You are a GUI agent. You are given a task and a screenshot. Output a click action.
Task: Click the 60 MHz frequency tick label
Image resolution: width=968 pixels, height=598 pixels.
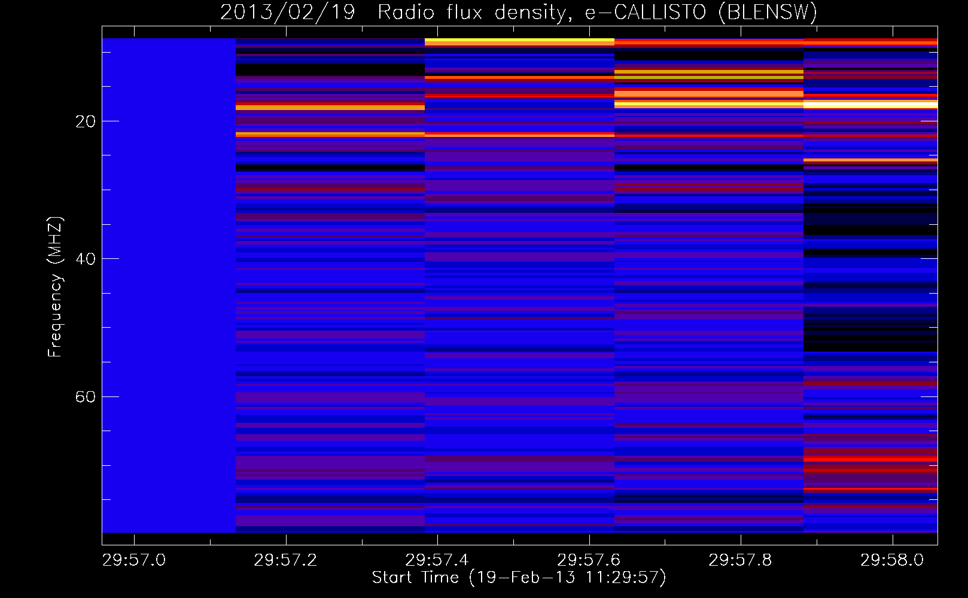[x=86, y=396]
